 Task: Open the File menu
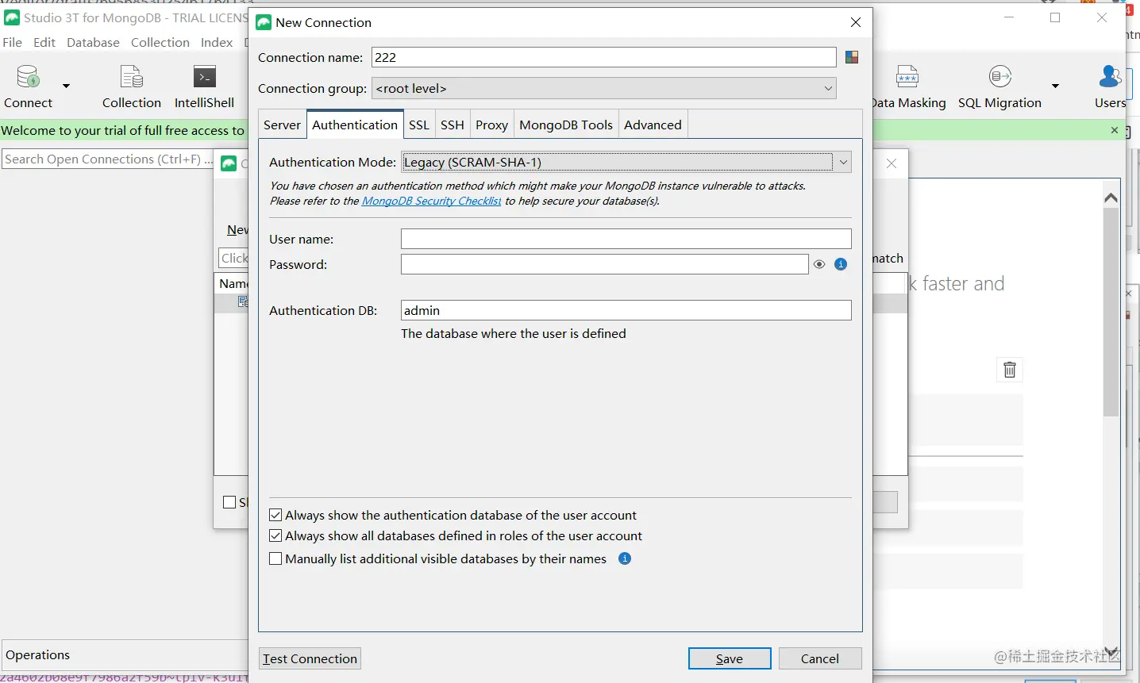click(x=13, y=42)
